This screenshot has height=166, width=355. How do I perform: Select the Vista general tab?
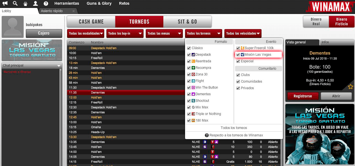click(302, 42)
